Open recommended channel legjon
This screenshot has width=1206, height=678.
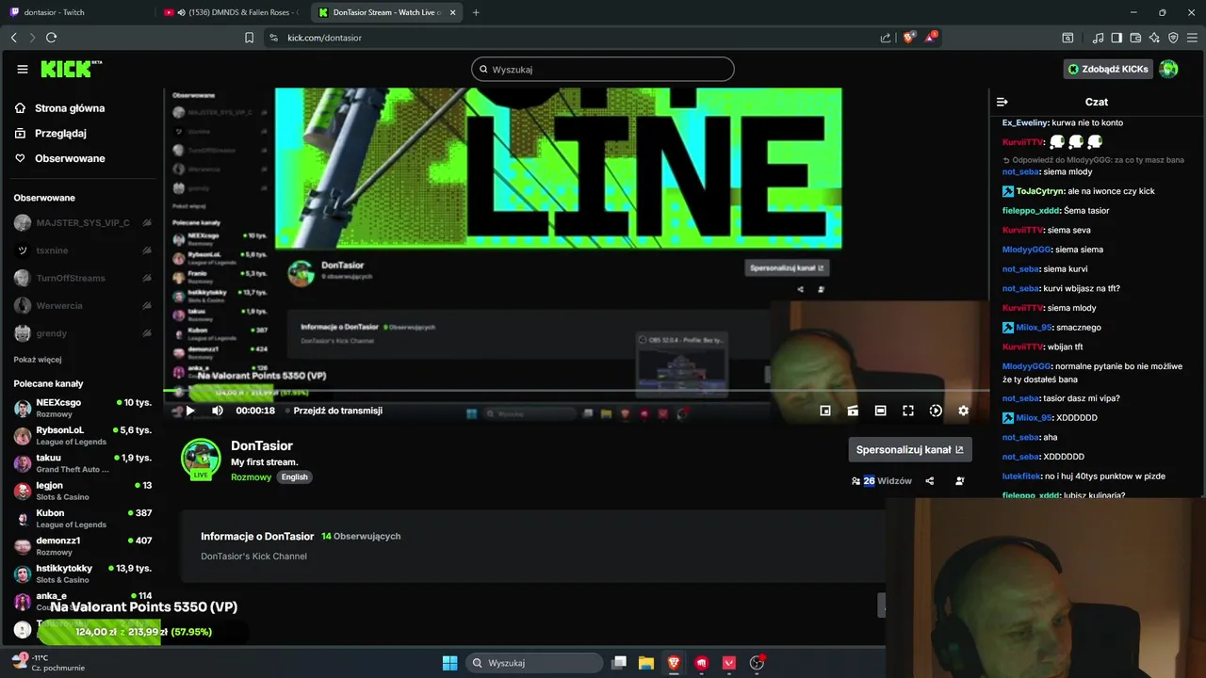click(83, 491)
